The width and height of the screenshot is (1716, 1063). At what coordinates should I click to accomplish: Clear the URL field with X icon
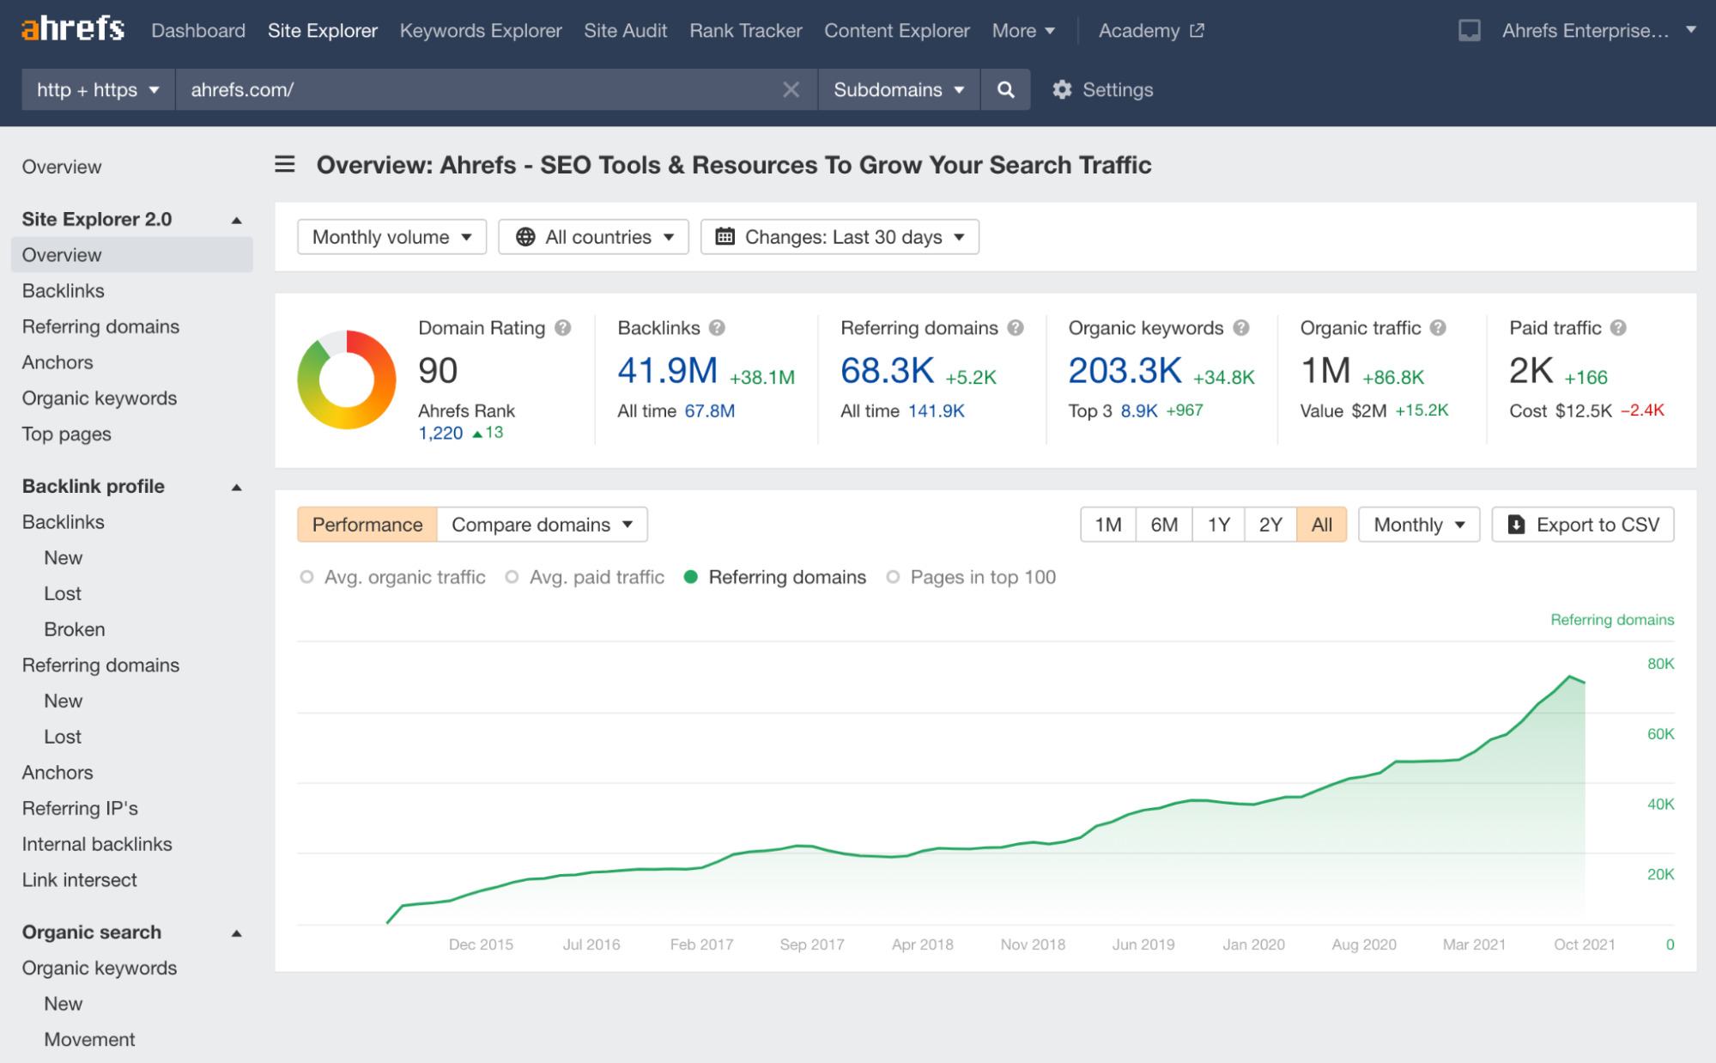pos(791,89)
